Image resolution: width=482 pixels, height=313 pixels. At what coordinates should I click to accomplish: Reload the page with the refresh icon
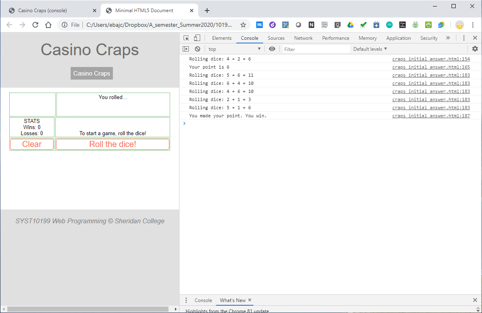(35, 25)
